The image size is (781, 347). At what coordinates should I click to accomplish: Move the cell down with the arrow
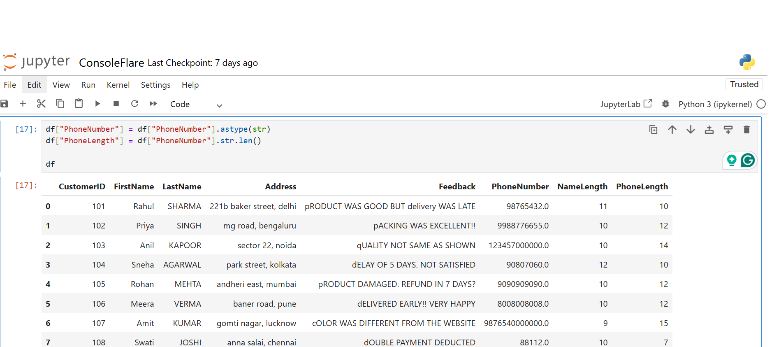click(x=691, y=130)
